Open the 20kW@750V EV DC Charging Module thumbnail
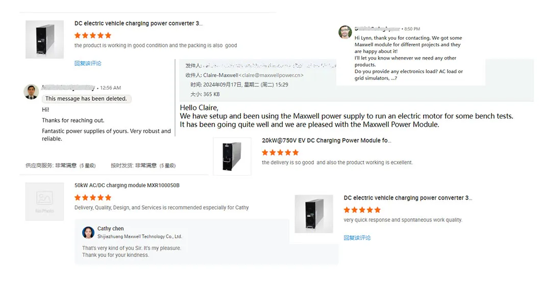This screenshot has height=281, width=541. (x=232, y=156)
